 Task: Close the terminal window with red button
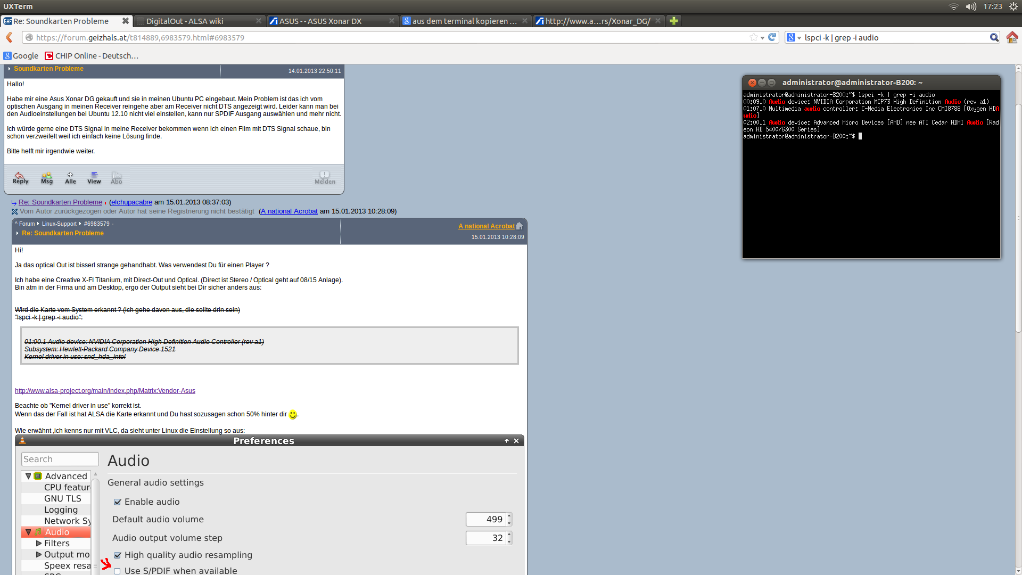coord(752,83)
